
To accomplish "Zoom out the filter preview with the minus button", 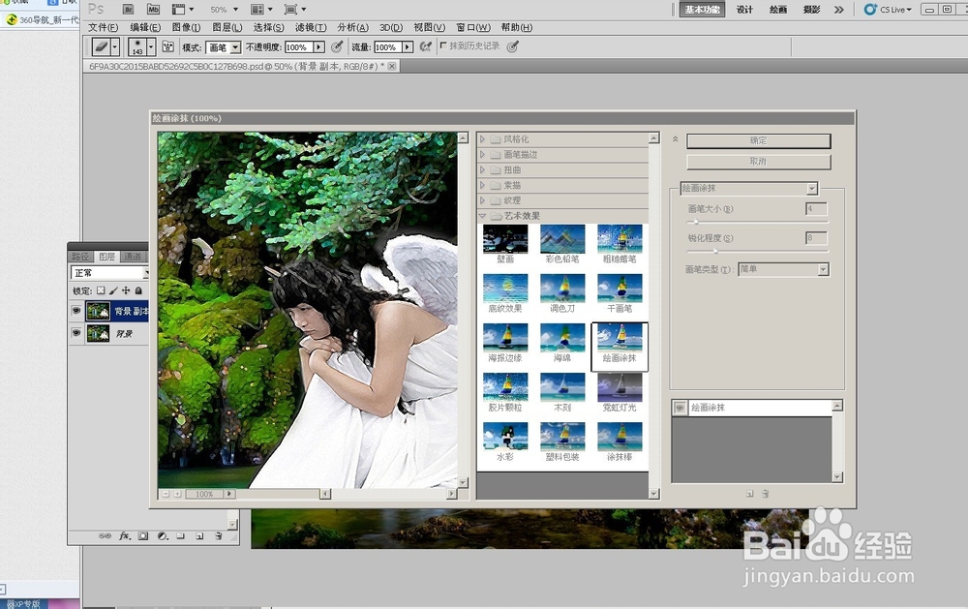I will coord(166,494).
